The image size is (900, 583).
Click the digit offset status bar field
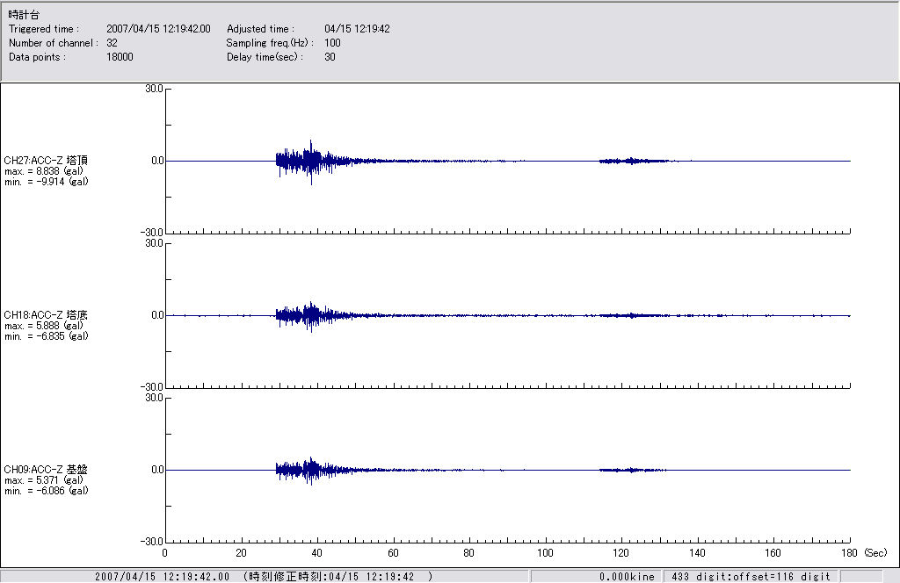[750, 577]
